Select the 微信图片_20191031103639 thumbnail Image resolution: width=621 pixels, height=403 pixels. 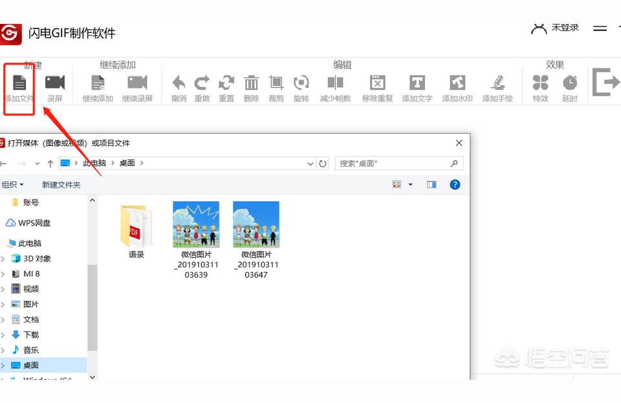(196, 225)
